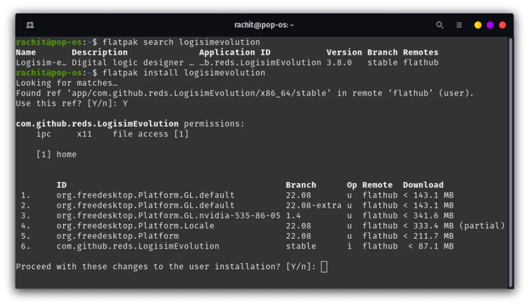This screenshot has height=306, width=529.
Task: Click the window title rachit@pop-os: ~
Action: coord(264,25)
